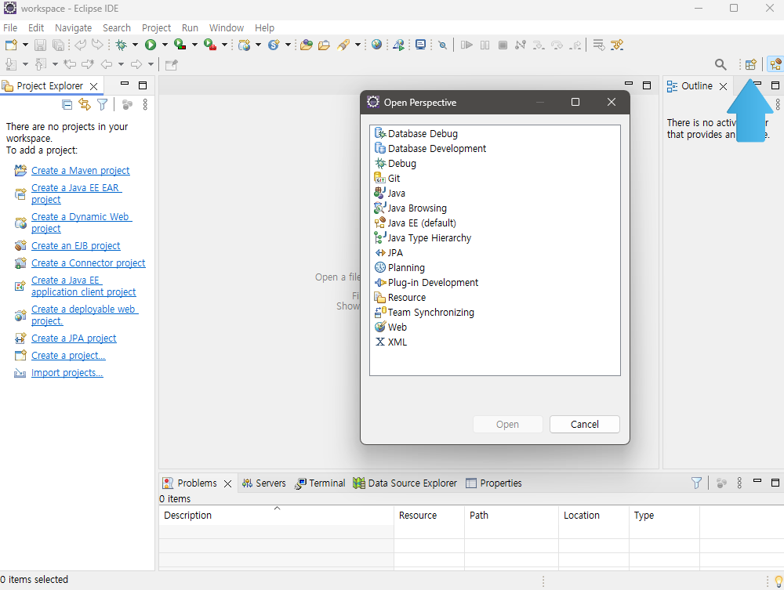Select Java Browsing perspective
This screenshot has width=784, height=590.
pos(411,208)
